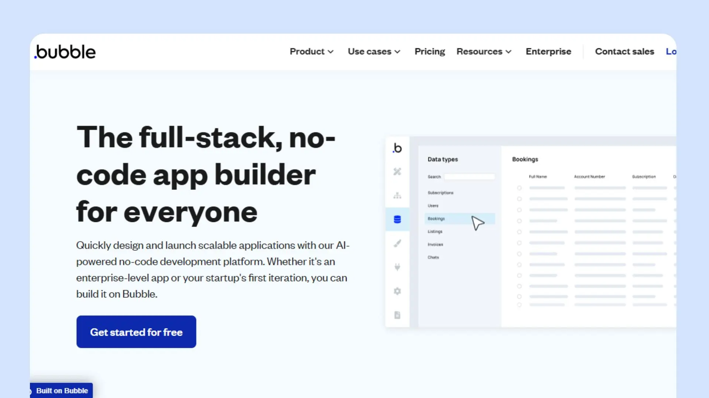Viewport: 709px width, 398px height.
Task: Click the Logs document icon in sidebar
Action: click(397, 315)
